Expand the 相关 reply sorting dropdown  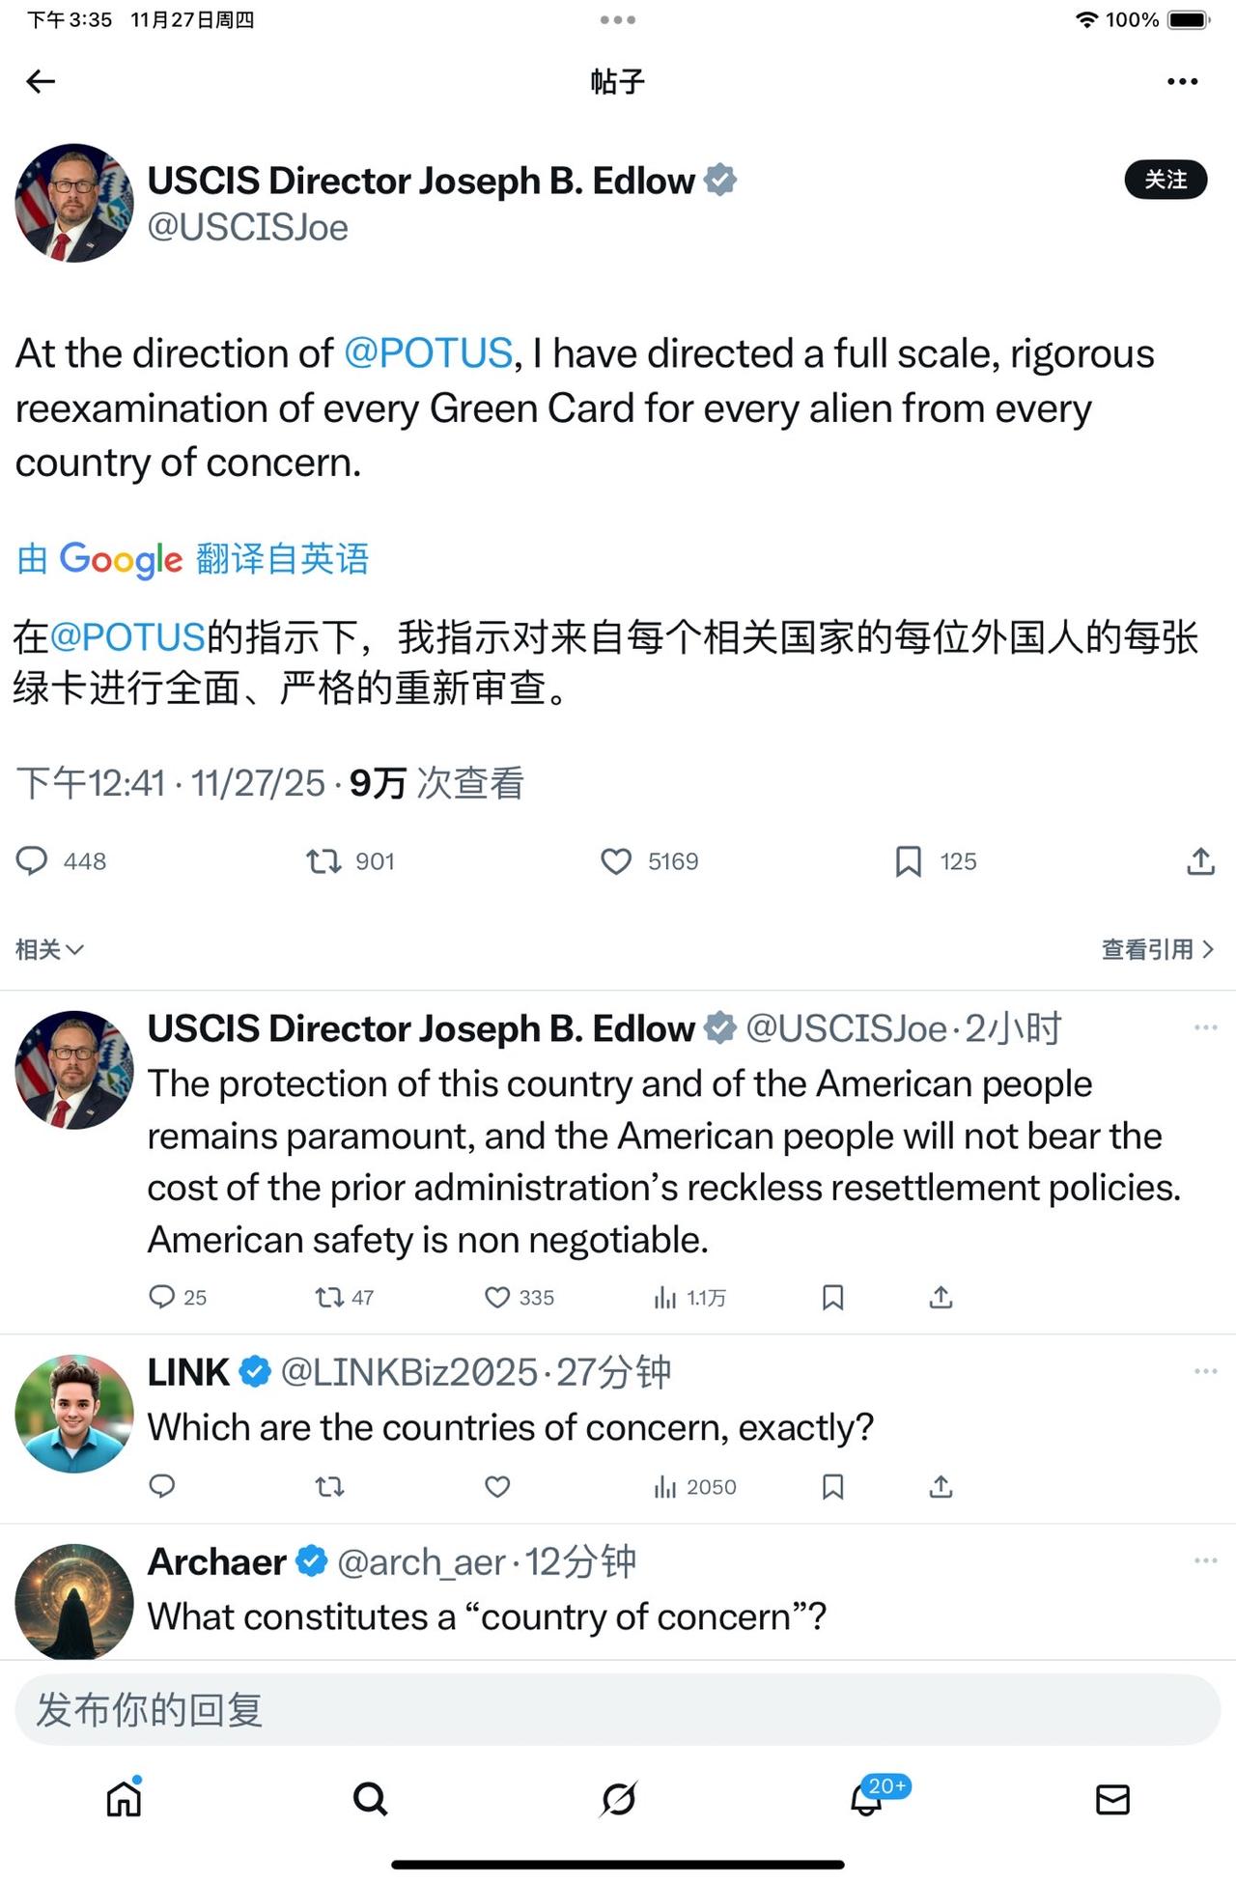49,949
